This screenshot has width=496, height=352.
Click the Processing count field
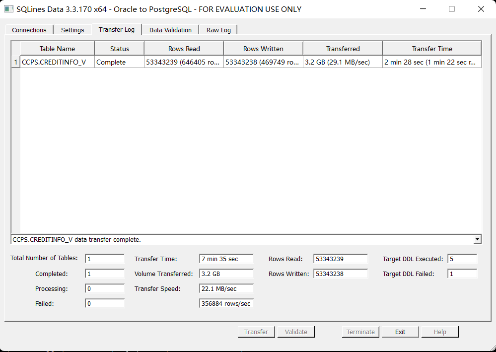point(105,288)
